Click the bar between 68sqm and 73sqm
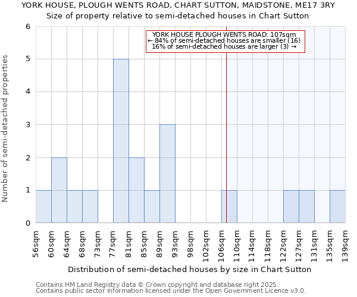This screenshot has width=357, height=297. point(90,206)
